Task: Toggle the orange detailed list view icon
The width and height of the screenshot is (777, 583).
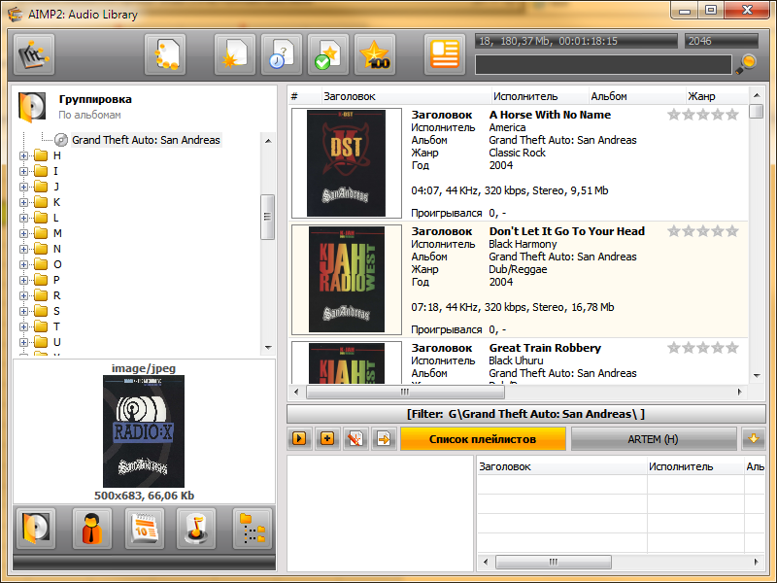Action: (x=445, y=54)
